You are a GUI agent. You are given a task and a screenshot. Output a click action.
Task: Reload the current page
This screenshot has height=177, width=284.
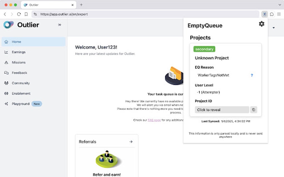click(19, 14)
